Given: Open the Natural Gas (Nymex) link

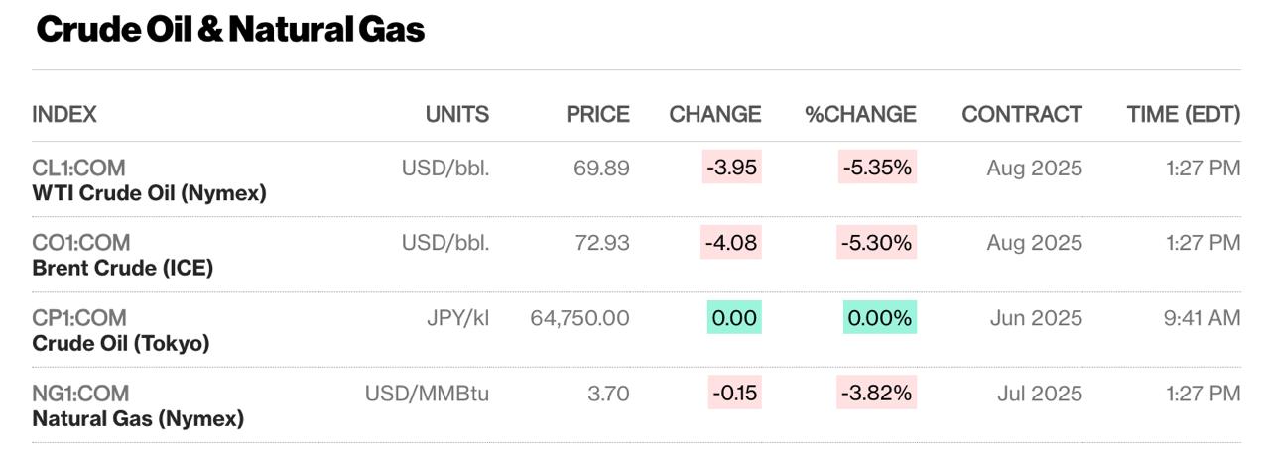Looking at the screenshot, I should (x=138, y=418).
